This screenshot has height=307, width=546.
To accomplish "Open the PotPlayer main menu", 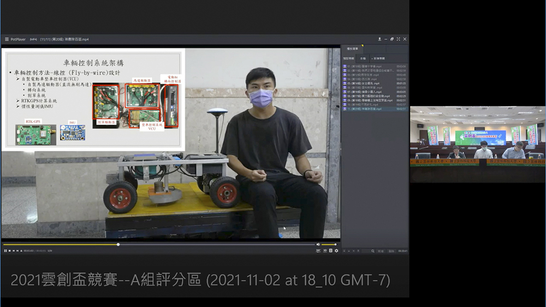I will coord(7,39).
